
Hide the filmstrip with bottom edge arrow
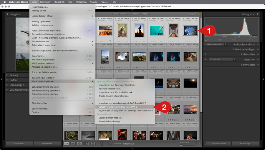coord(132,149)
